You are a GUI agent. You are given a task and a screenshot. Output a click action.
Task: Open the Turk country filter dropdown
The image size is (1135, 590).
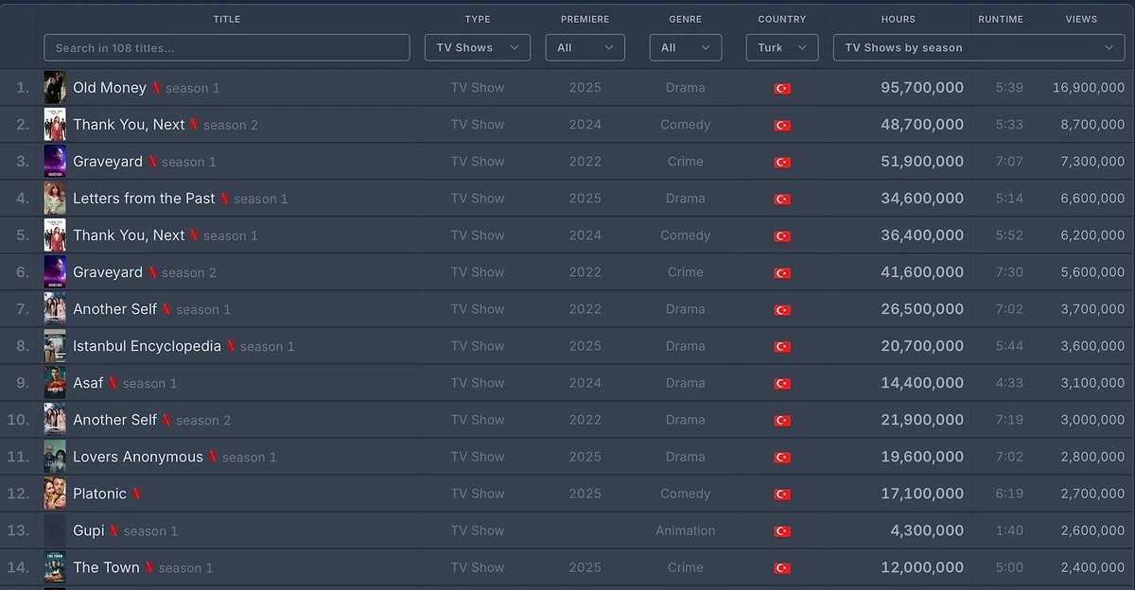pos(781,48)
